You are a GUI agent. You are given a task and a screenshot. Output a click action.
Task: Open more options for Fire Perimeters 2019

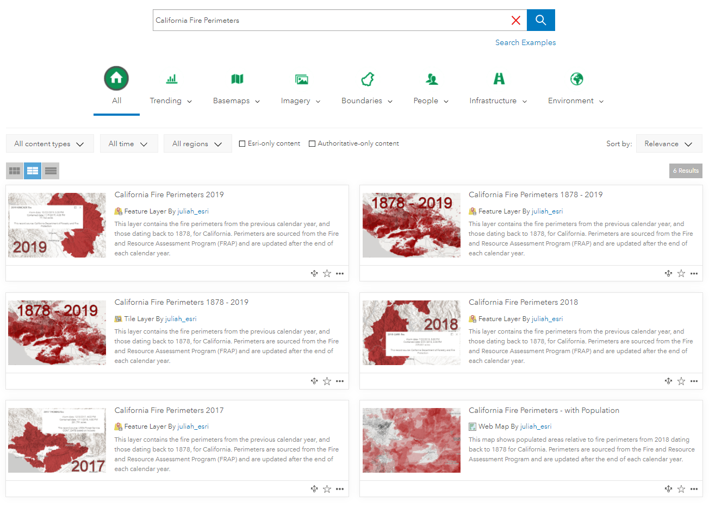click(340, 273)
